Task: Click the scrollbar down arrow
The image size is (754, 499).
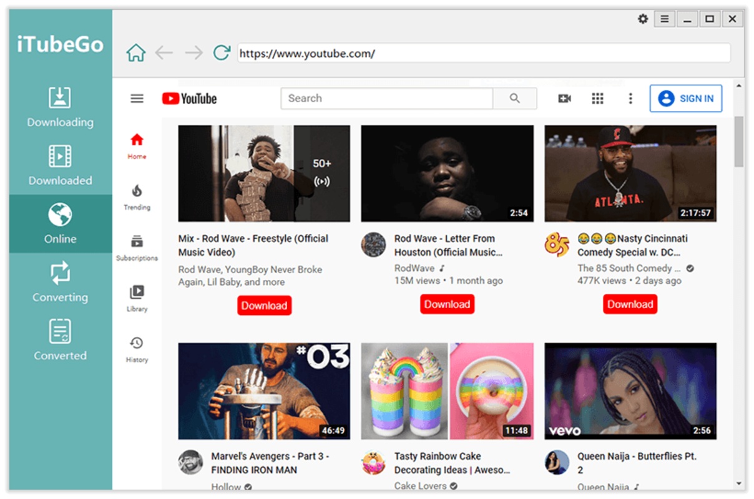Action: tap(739, 484)
